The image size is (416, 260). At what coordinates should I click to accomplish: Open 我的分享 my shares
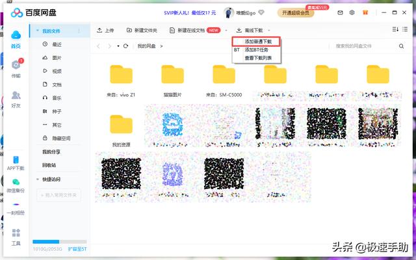pos(51,151)
